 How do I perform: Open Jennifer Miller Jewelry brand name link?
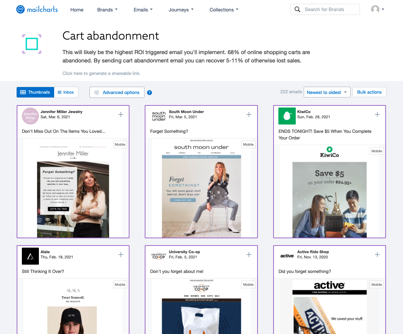(61, 112)
